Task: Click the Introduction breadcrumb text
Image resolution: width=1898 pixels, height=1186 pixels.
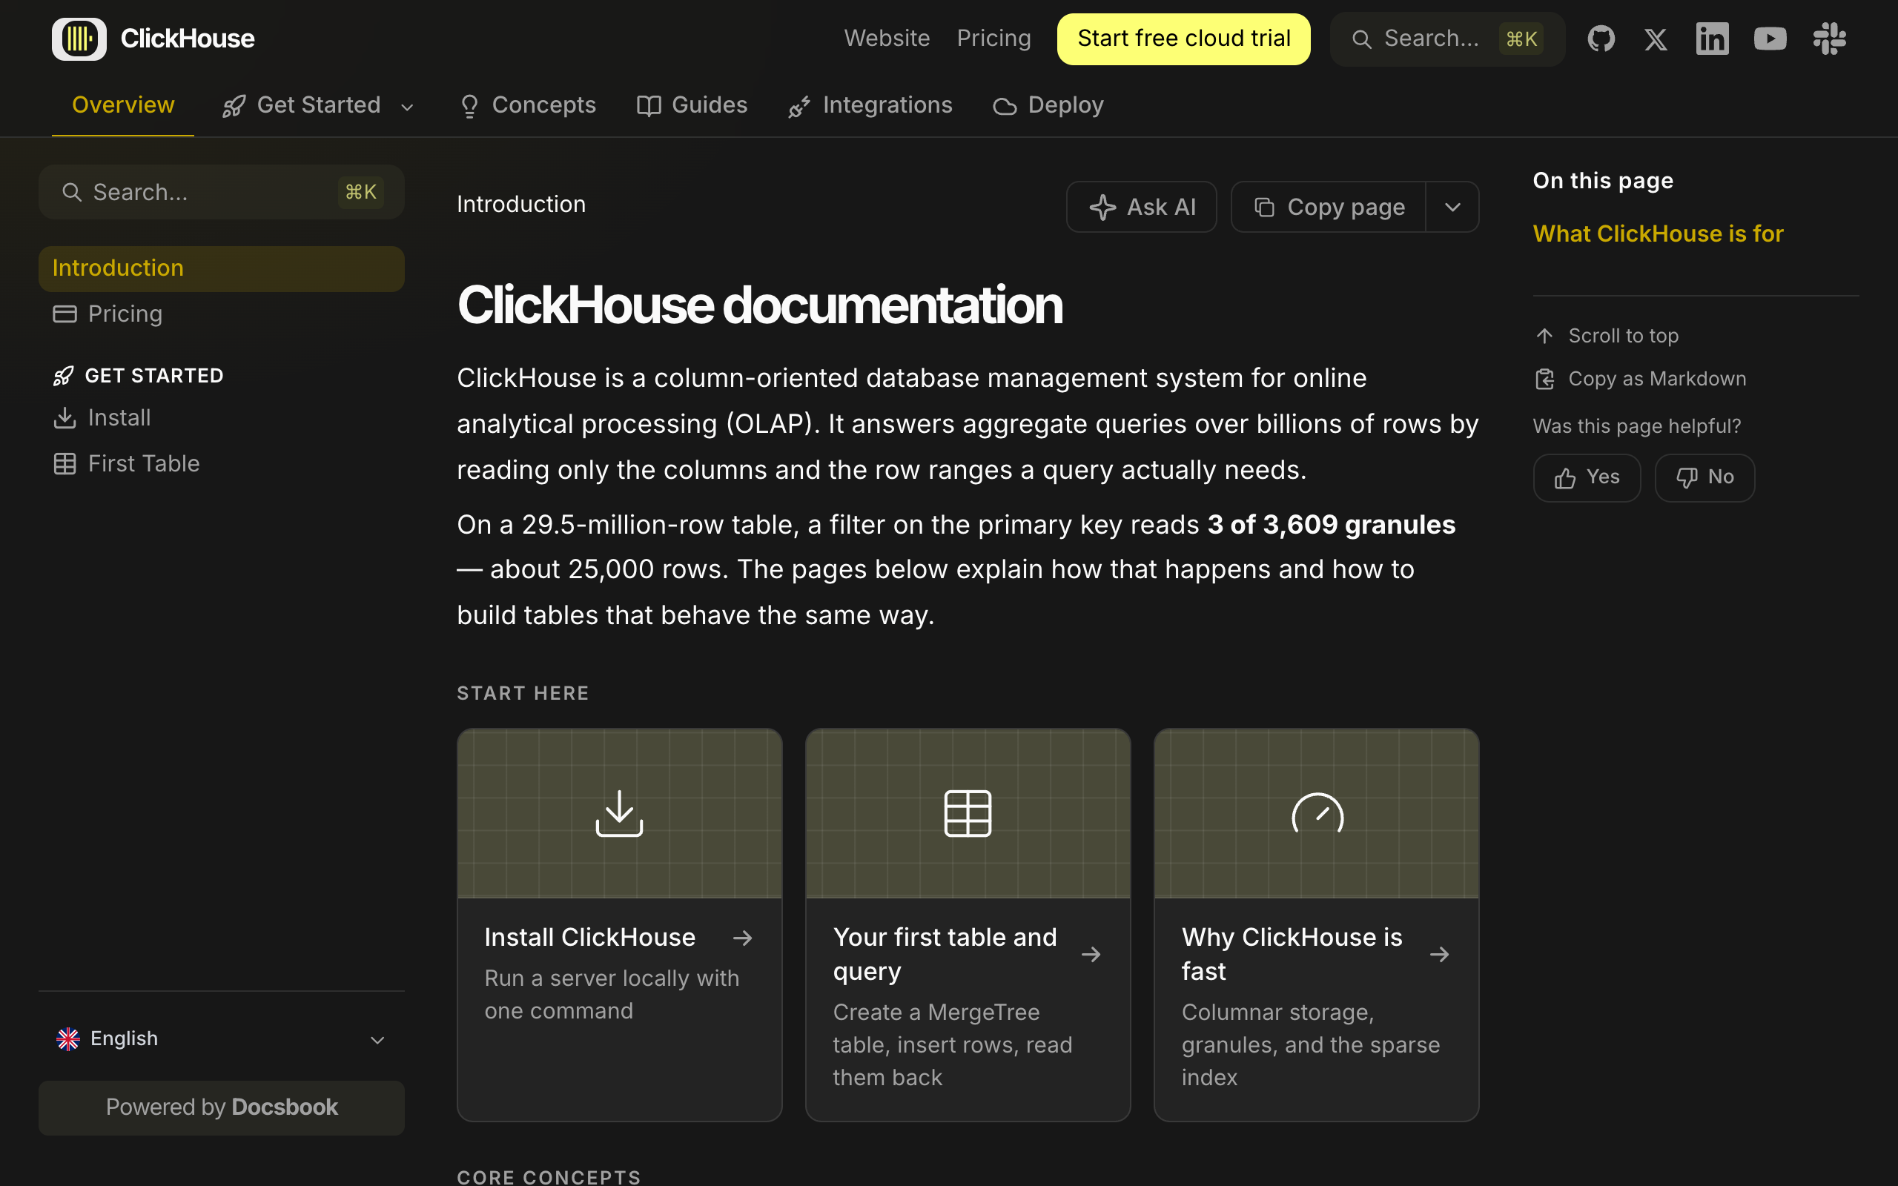Action: click(520, 205)
